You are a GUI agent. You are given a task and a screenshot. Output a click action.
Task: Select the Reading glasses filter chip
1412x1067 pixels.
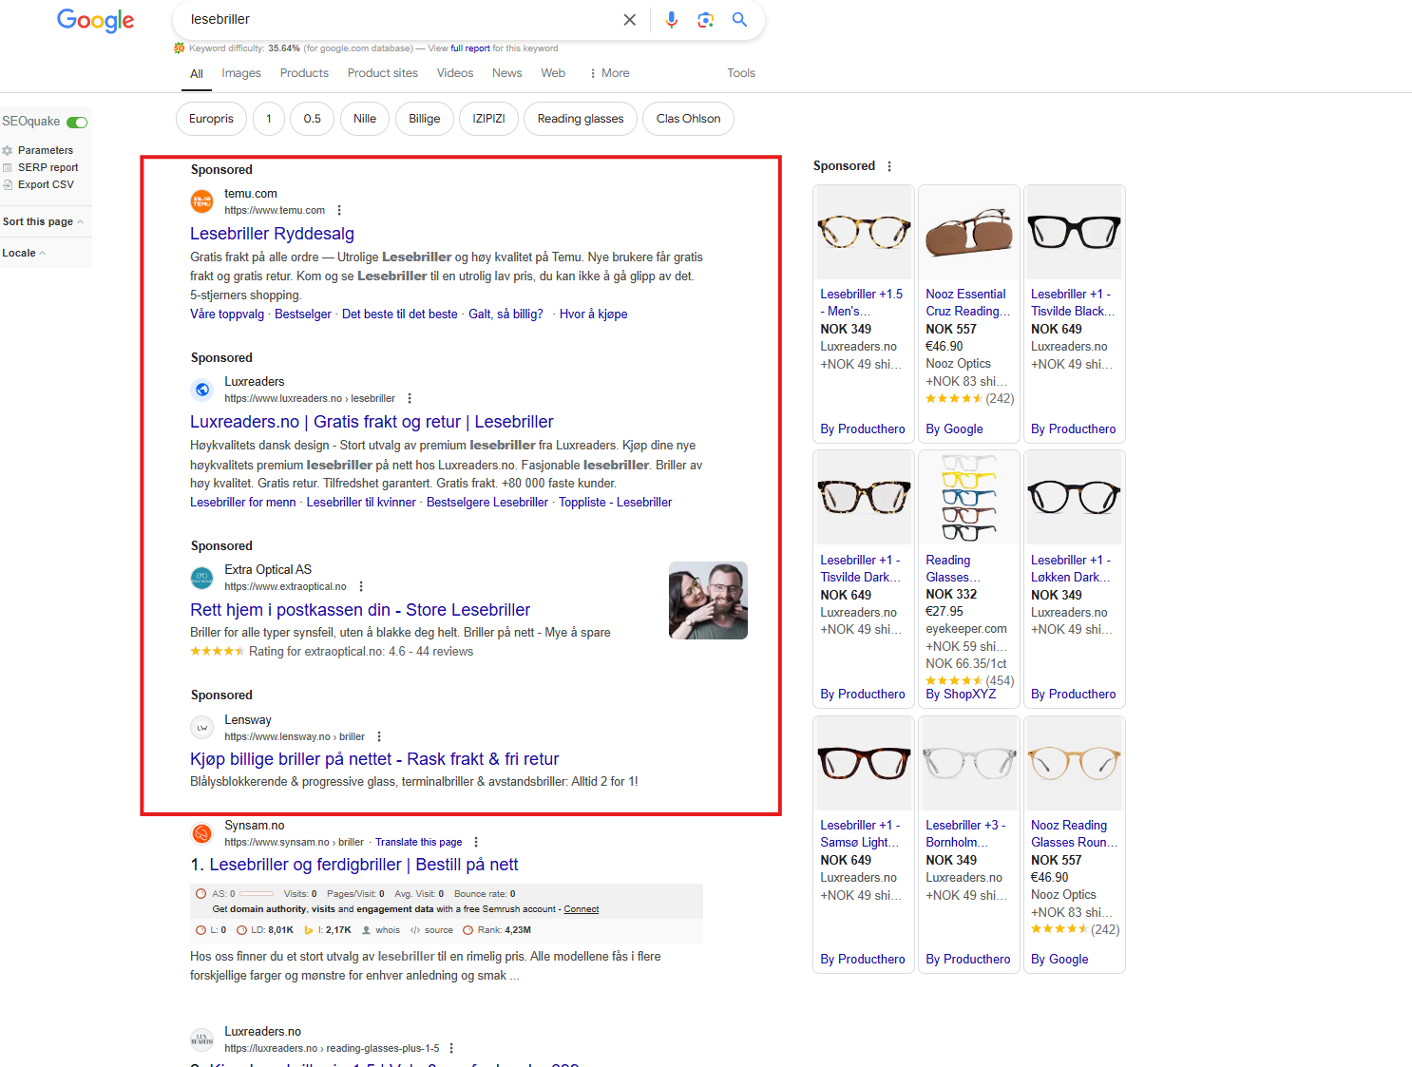[x=581, y=119]
